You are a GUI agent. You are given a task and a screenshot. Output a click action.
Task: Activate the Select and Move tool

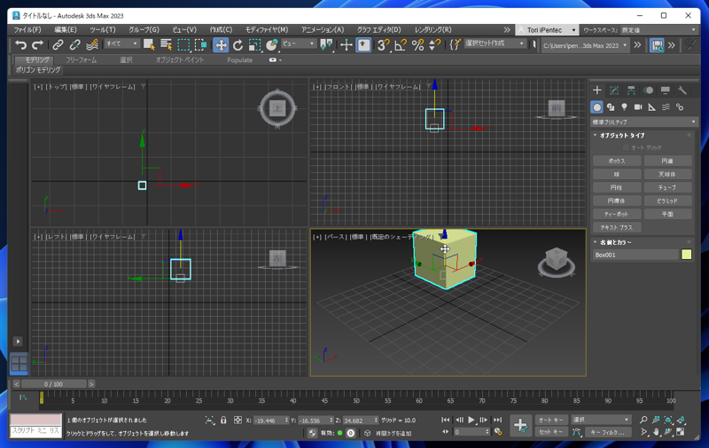(221, 44)
